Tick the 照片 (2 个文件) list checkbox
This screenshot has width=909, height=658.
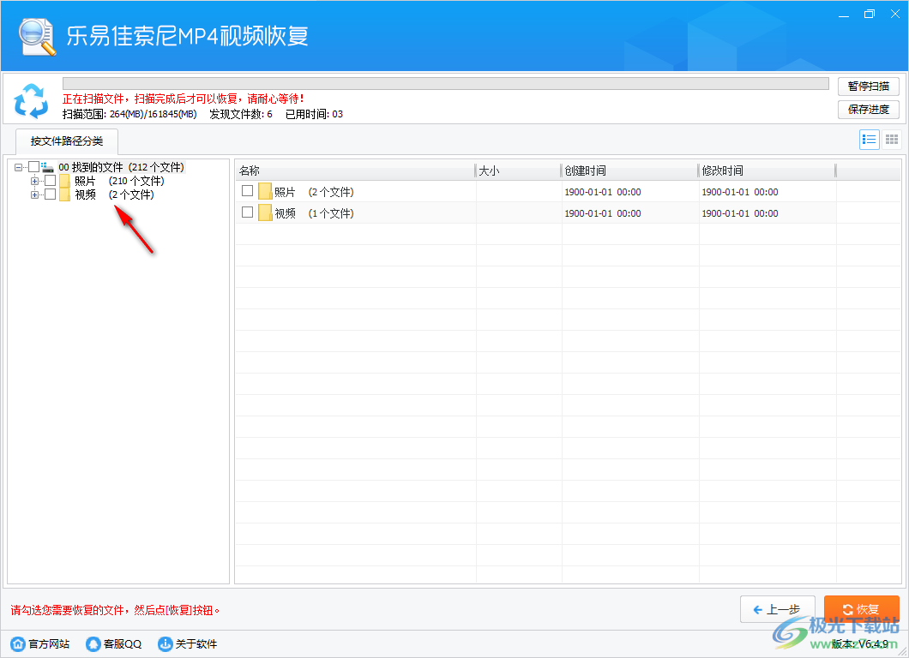pyautogui.click(x=248, y=190)
